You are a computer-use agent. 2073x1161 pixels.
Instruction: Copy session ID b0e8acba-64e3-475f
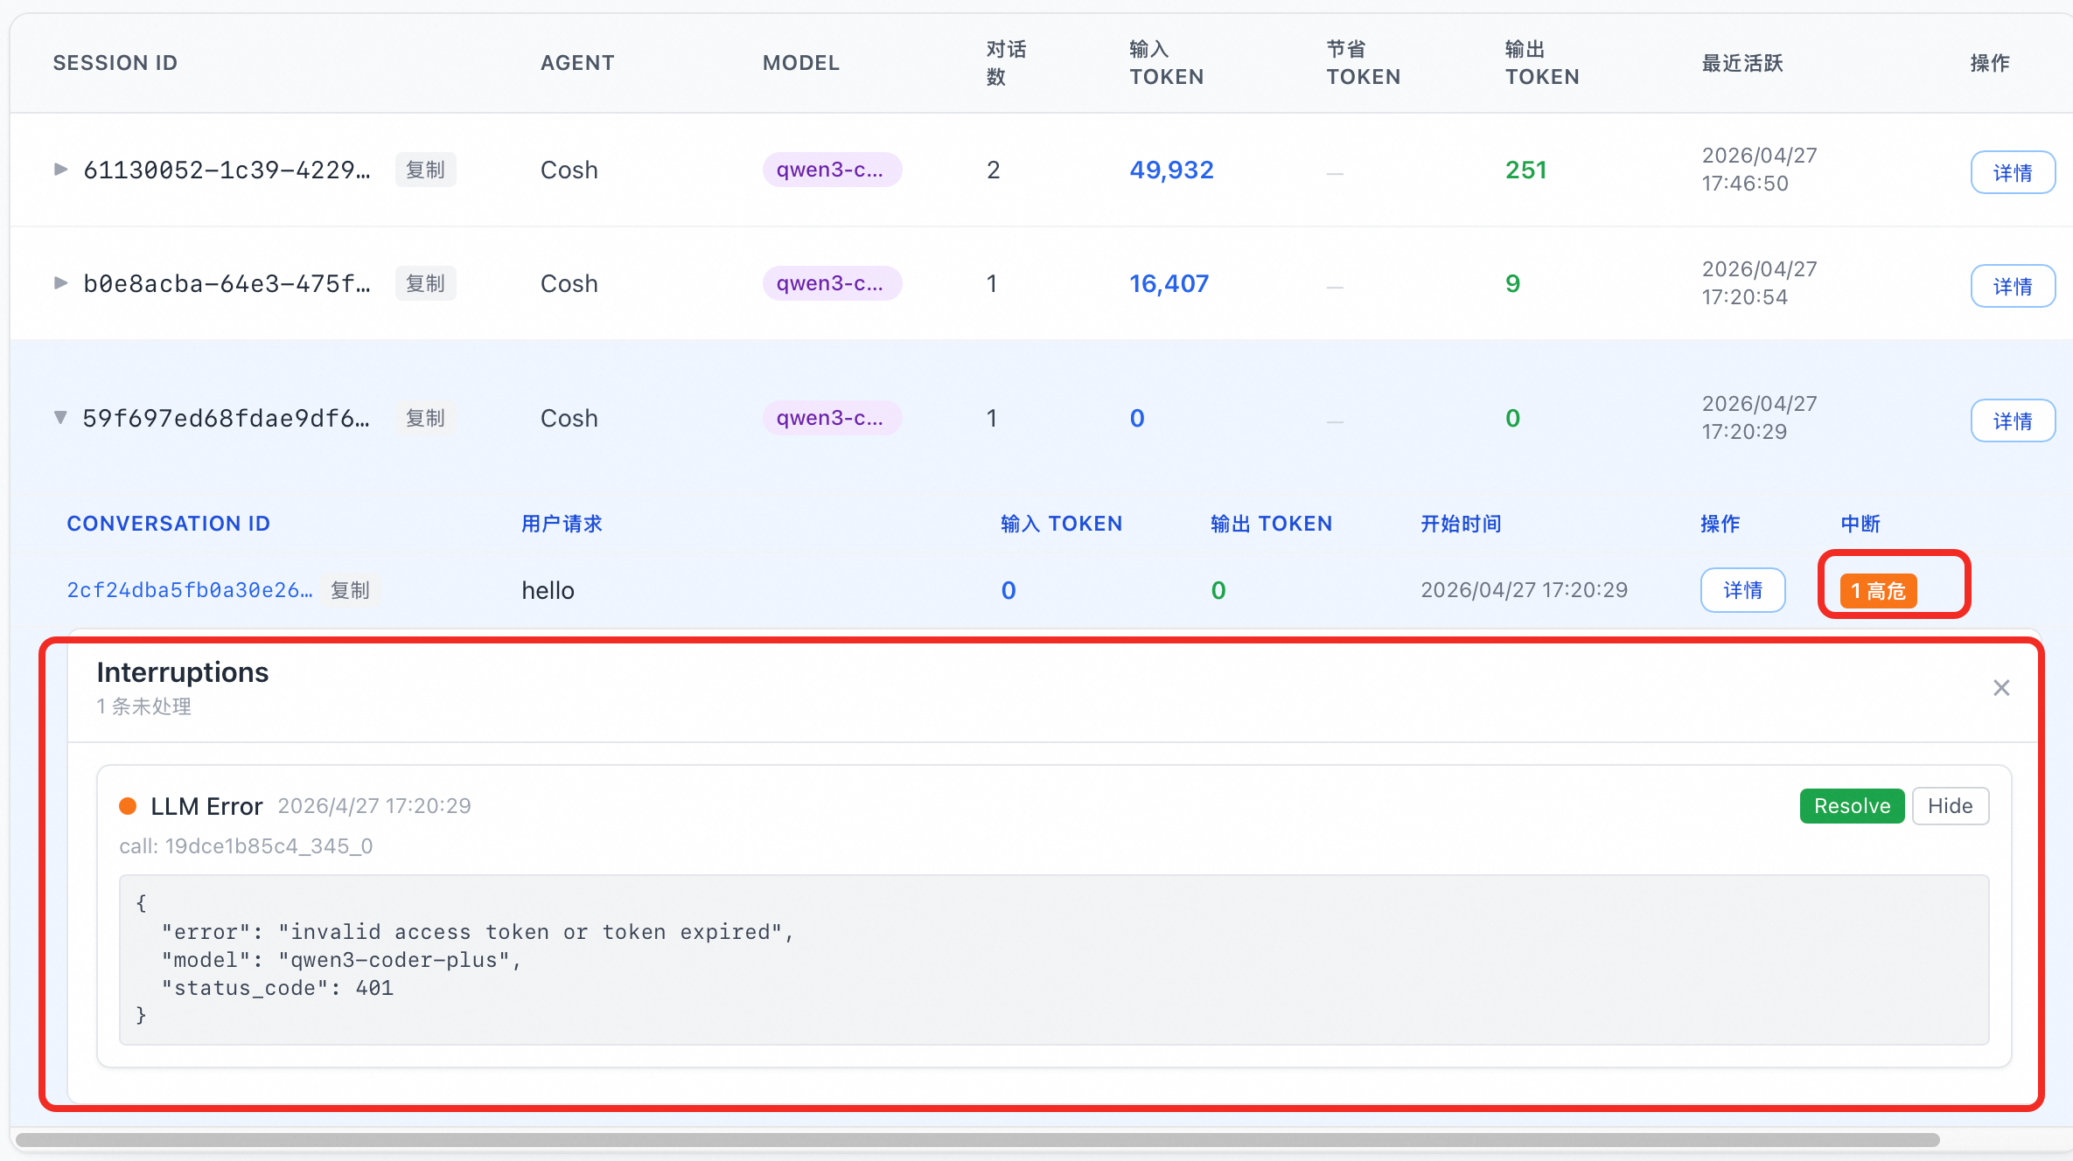426,283
